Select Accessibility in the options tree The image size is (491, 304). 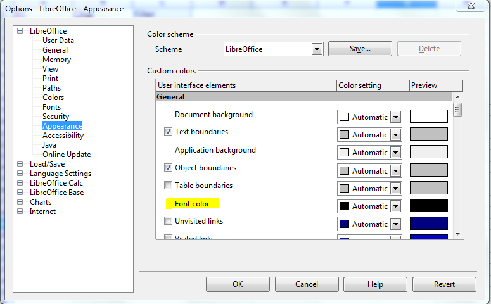point(63,136)
